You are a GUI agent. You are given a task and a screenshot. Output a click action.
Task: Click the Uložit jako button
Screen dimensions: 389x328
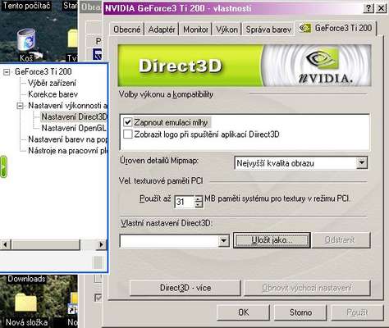point(272,240)
